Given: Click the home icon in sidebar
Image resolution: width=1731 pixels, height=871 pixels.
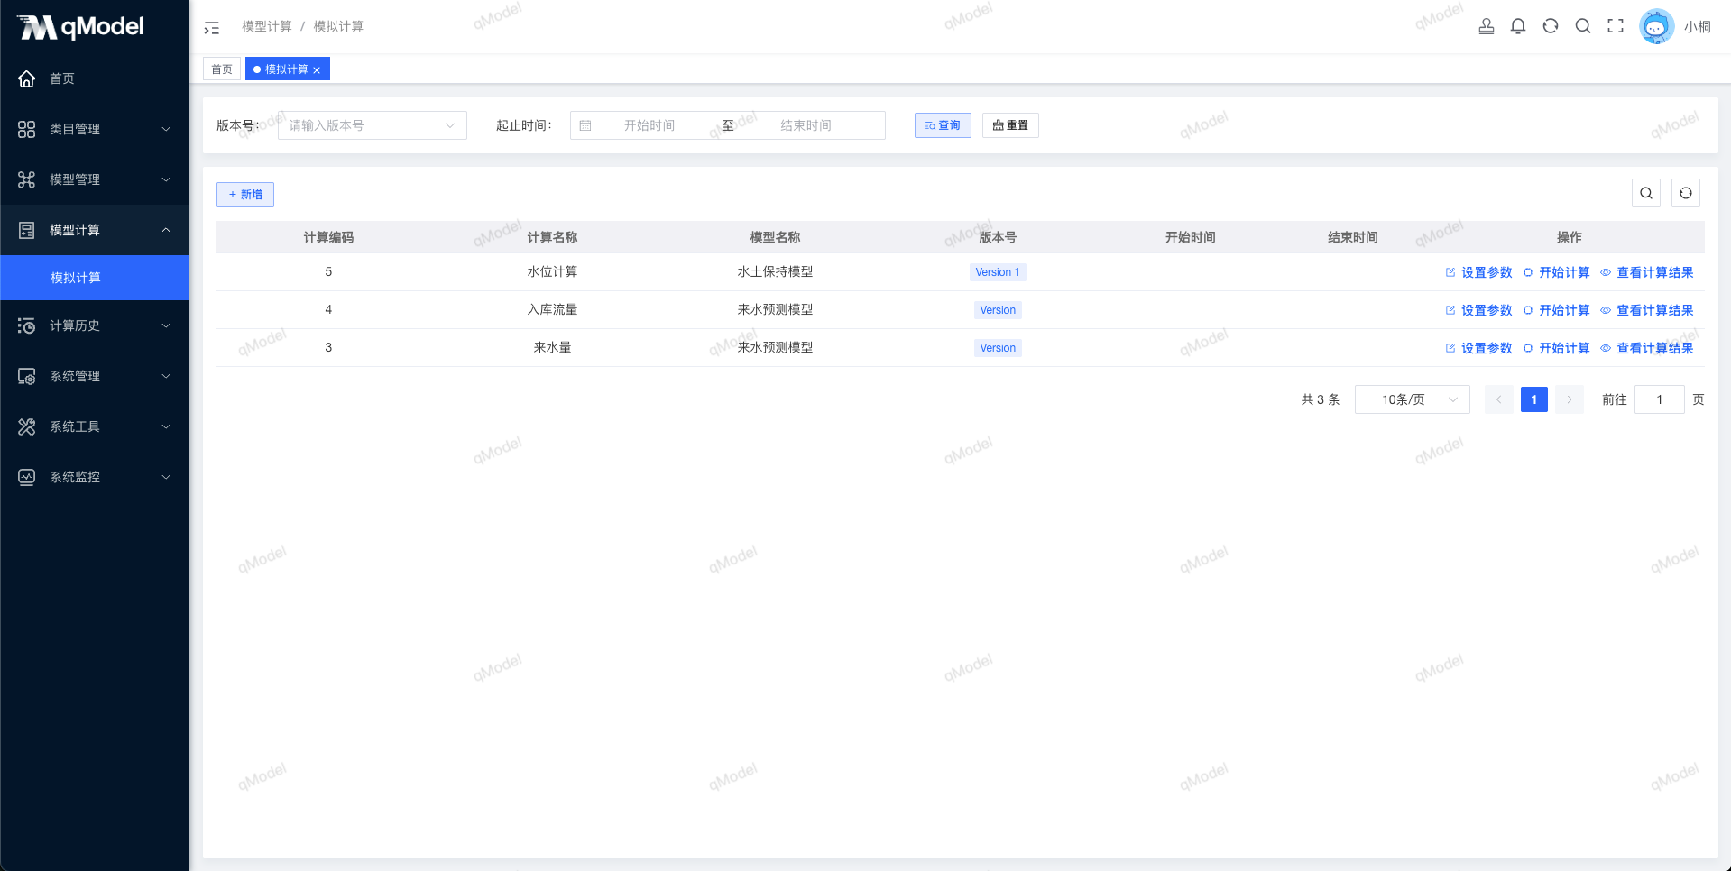Looking at the screenshot, I should (x=27, y=78).
